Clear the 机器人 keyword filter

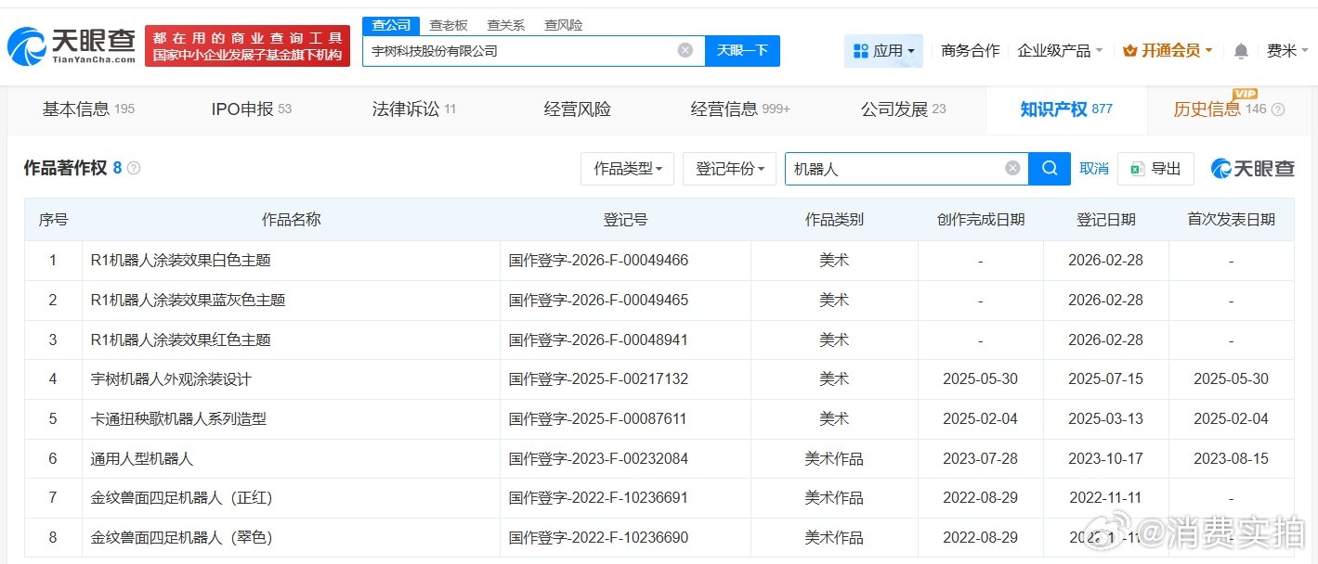tap(1012, 169)
